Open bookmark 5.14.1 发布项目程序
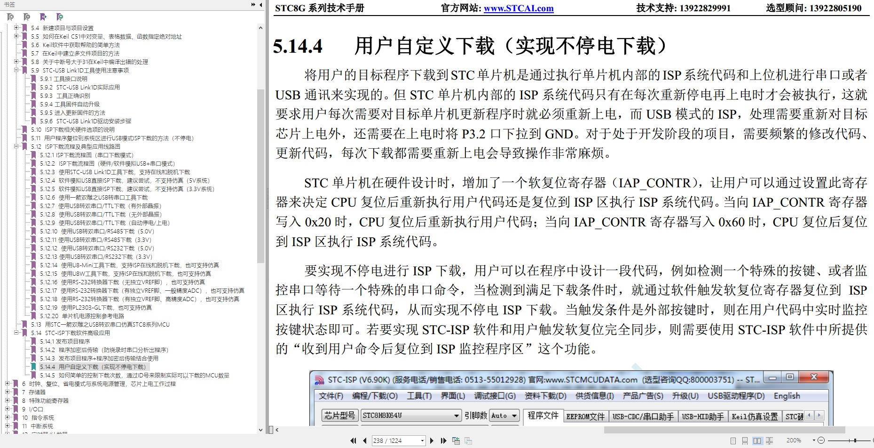874x448 pixels. pyautogui.click(x=64, y=341)
